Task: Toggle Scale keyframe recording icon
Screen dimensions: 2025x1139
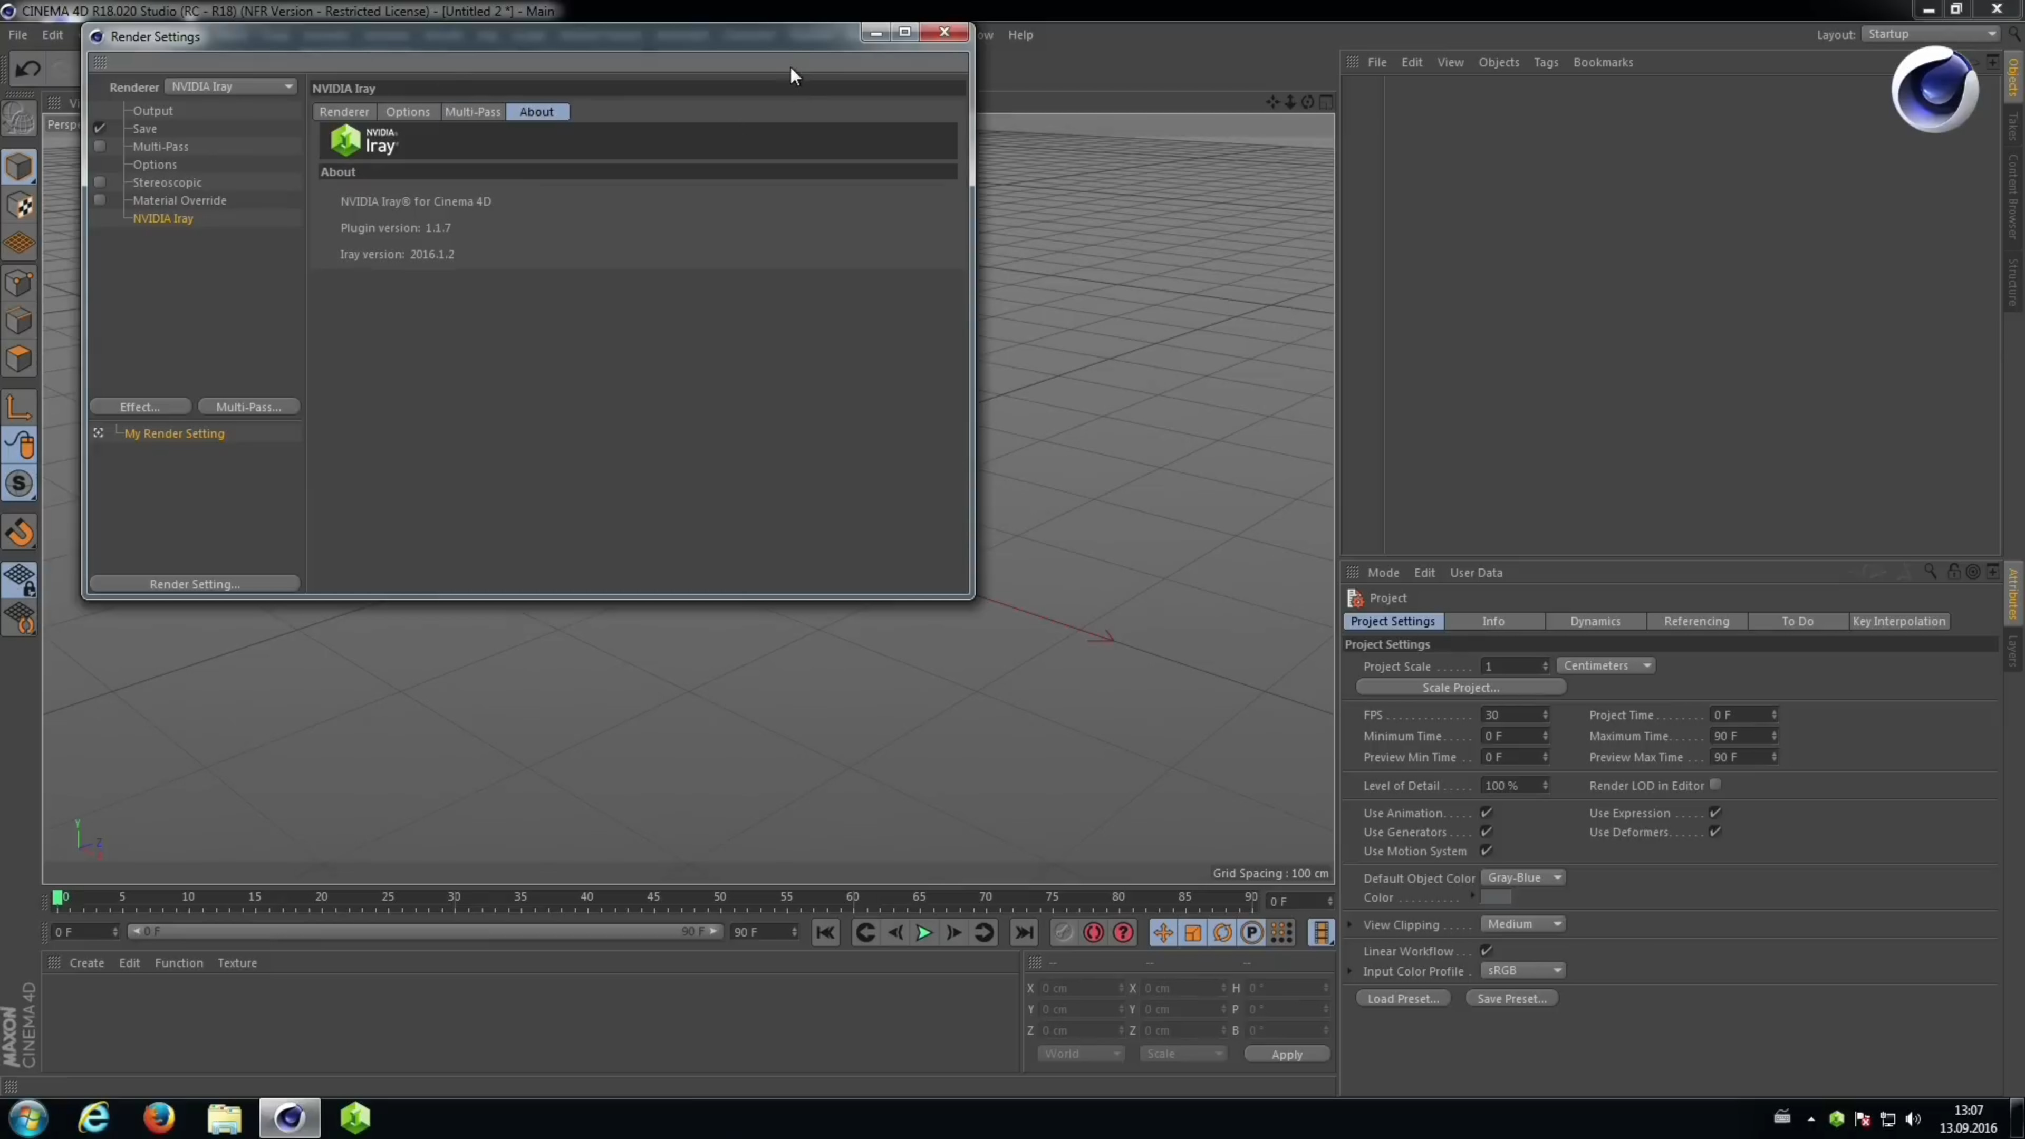Action: (x=1192, y=932)
